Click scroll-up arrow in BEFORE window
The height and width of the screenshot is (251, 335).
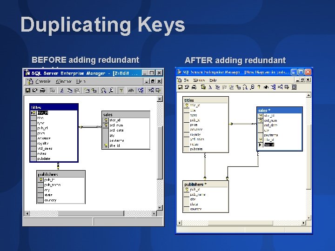pos(160,99)
